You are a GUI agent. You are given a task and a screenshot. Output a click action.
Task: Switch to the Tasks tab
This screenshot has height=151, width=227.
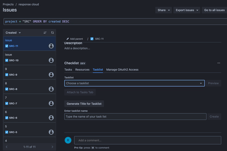(68, 70)
